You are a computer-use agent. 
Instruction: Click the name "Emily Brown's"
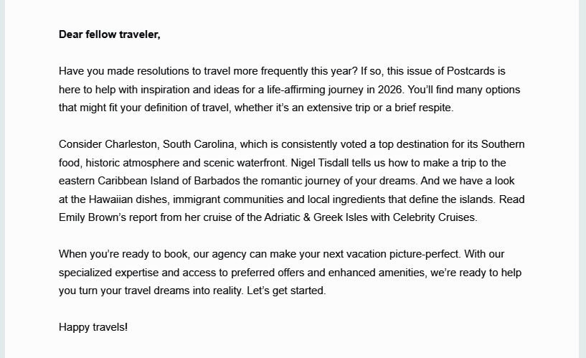click(x=93, y=219)
